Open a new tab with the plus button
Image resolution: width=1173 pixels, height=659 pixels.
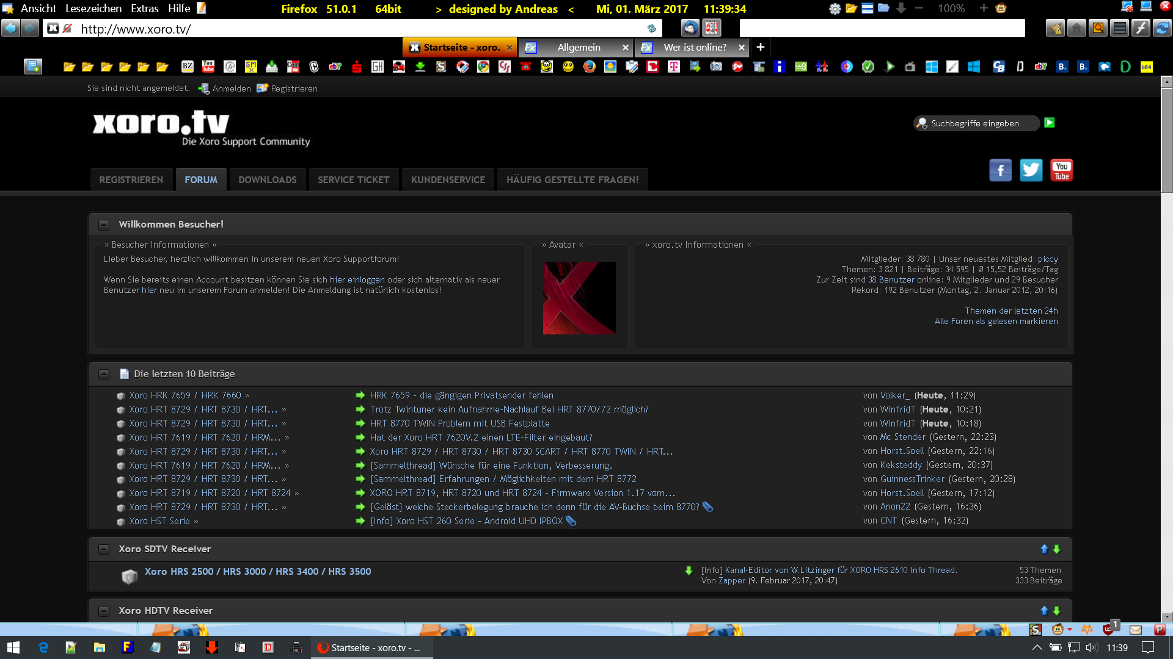pos(761,47)
